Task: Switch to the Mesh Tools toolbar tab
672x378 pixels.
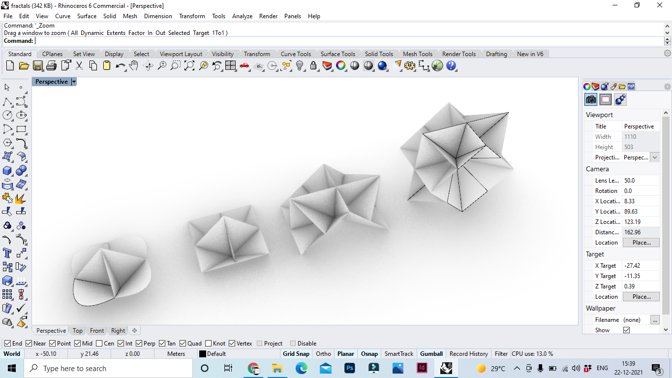Action: 417,54
